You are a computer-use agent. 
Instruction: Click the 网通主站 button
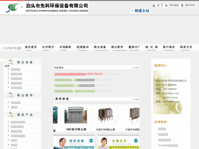tap(141, 11)
